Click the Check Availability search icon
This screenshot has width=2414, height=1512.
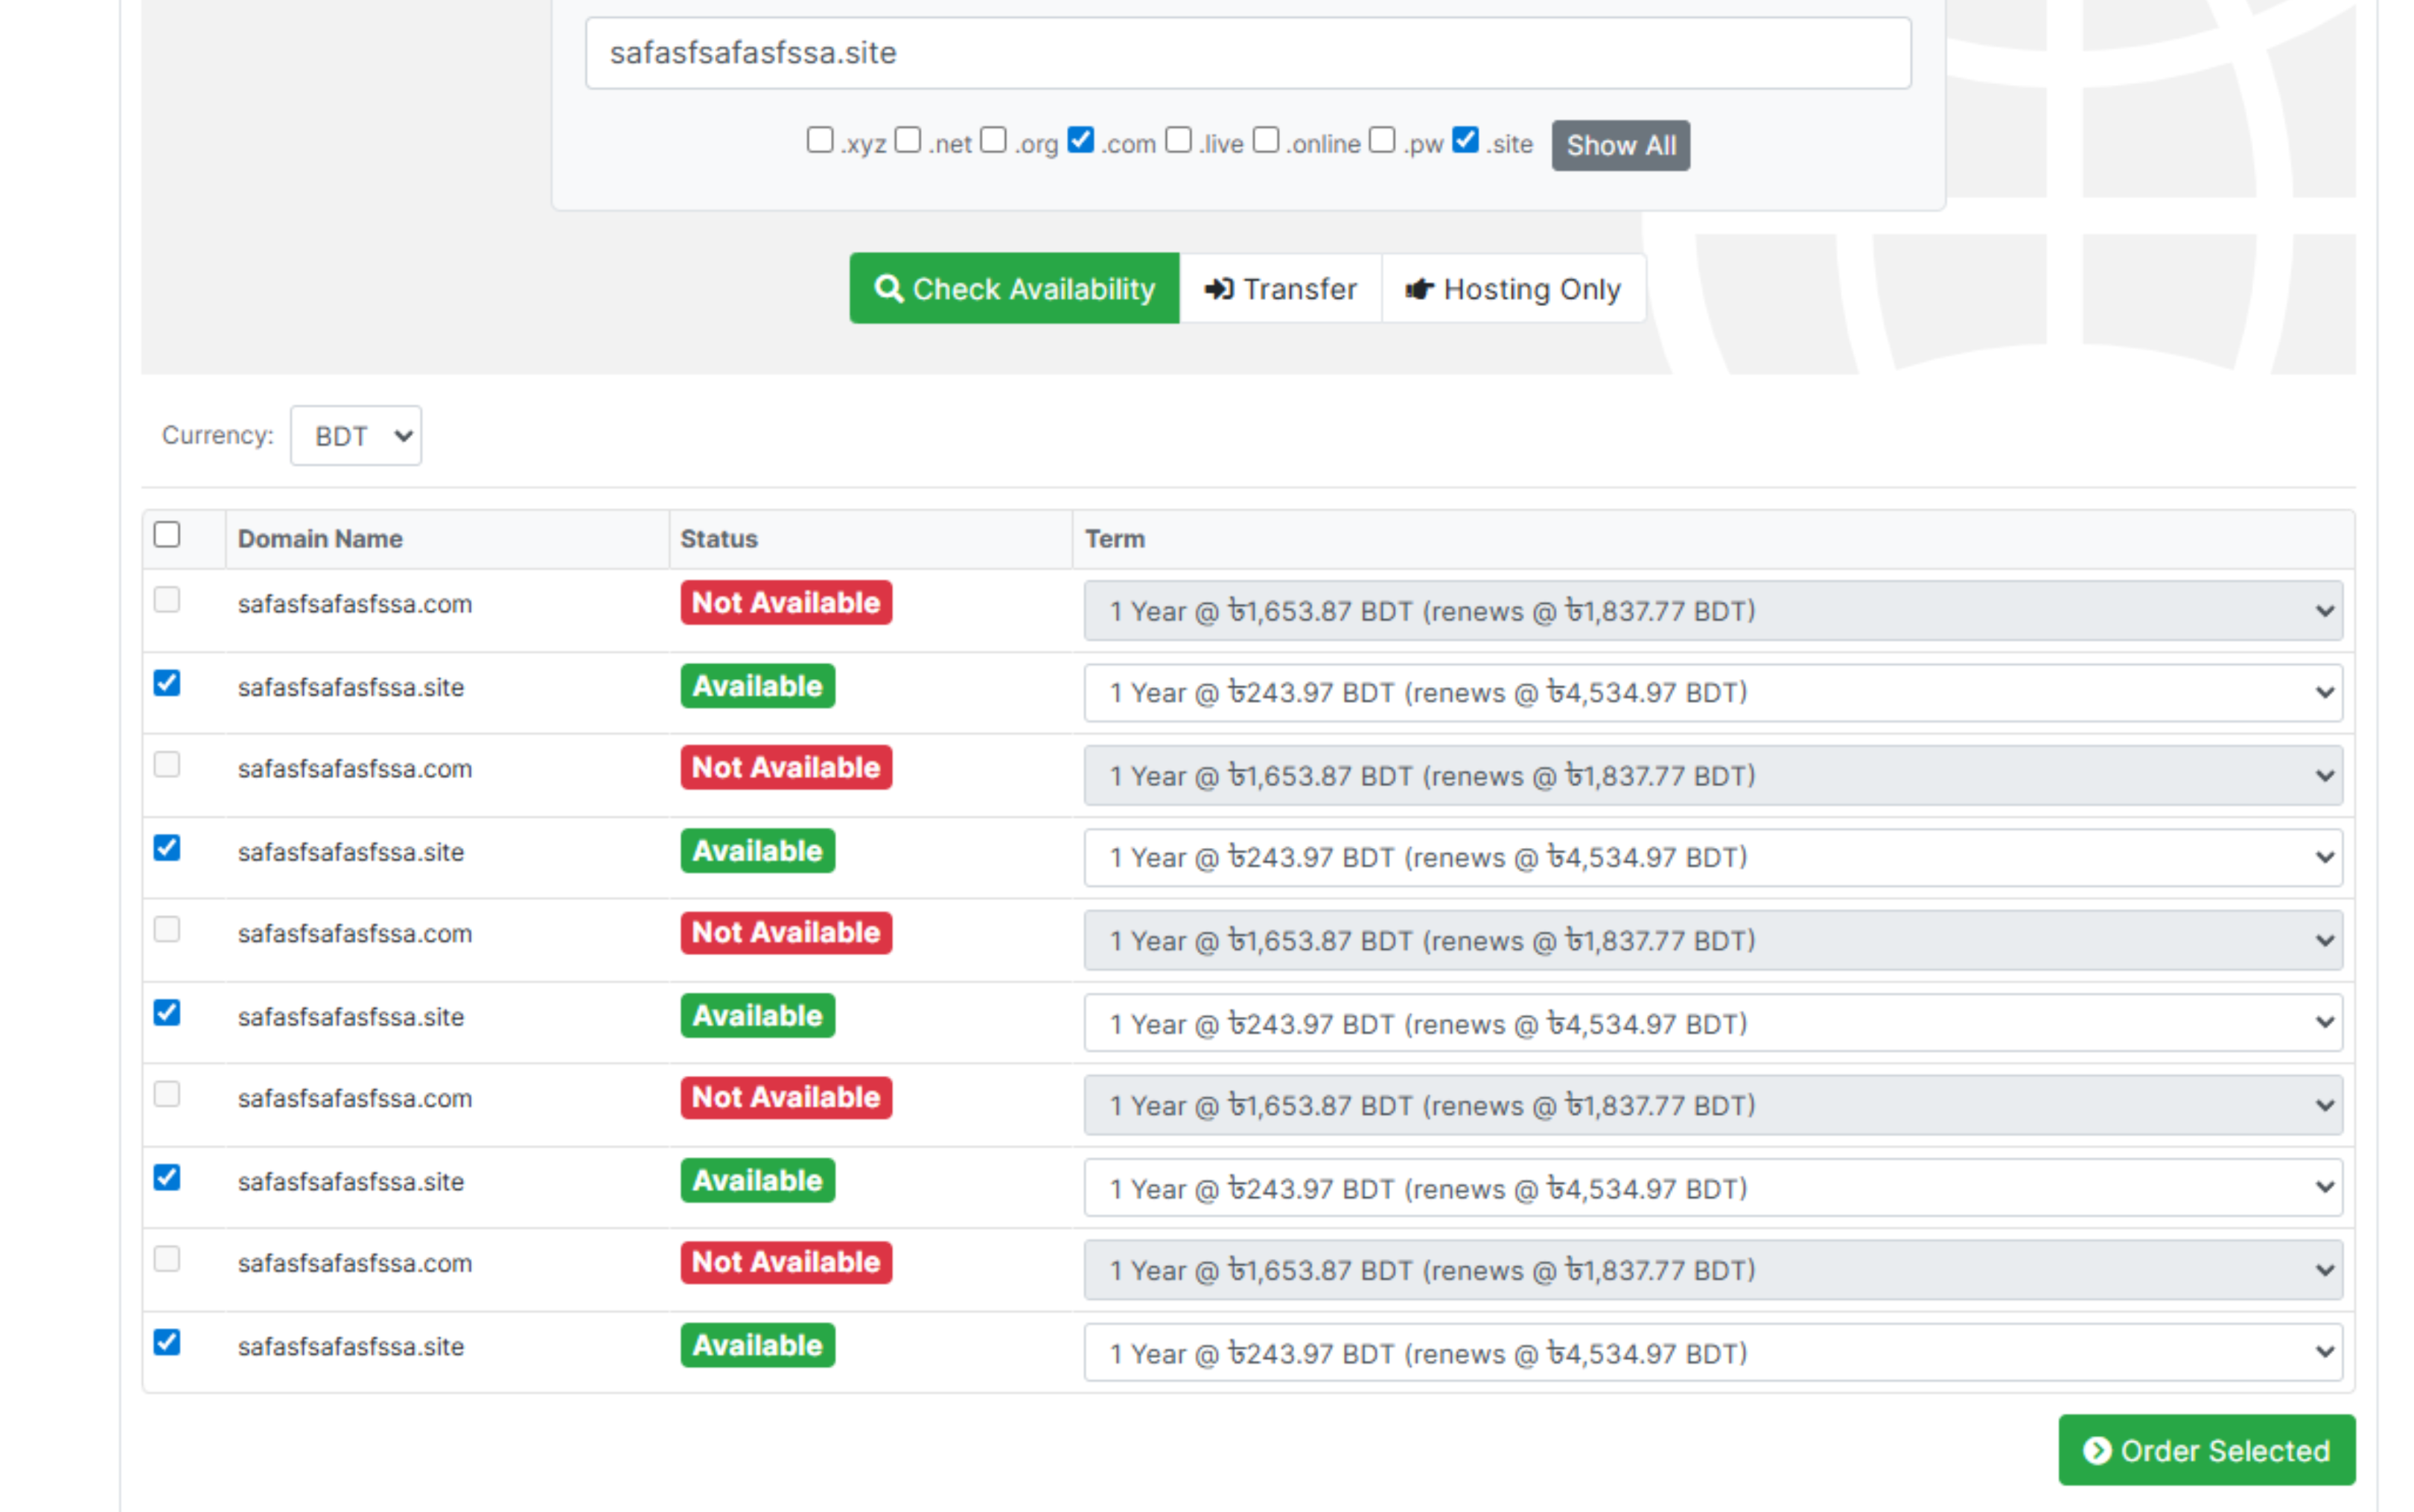[x=887, y=289]
